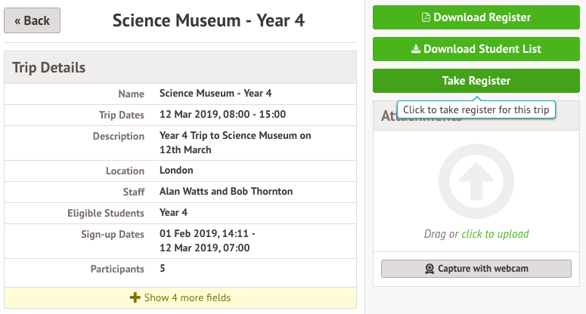Viewport: 586px width, 314px height.
Task: Click the large upload arrow icon
Action: click(x=476, y=180)
